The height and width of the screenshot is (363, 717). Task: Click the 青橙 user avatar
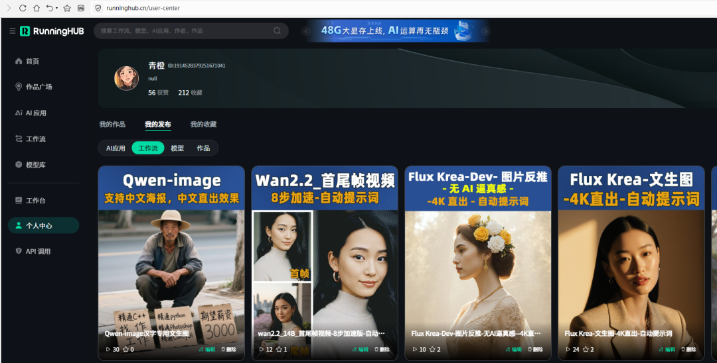126,78
